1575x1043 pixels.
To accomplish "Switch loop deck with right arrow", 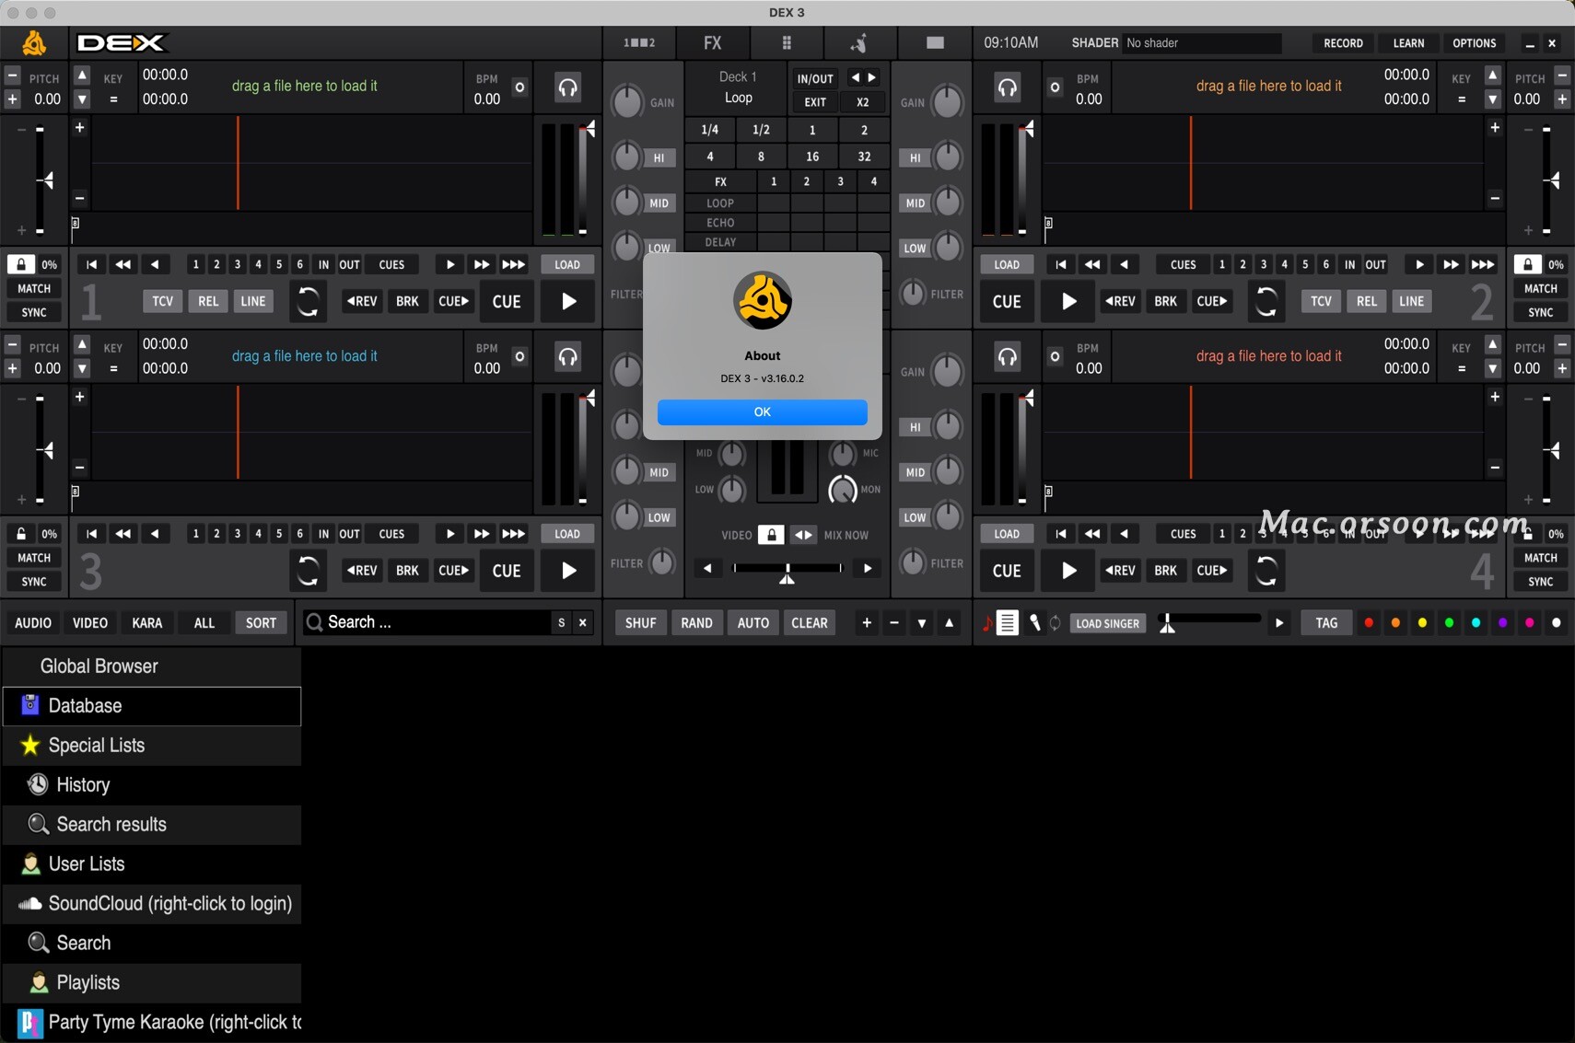I will [872, 78].
